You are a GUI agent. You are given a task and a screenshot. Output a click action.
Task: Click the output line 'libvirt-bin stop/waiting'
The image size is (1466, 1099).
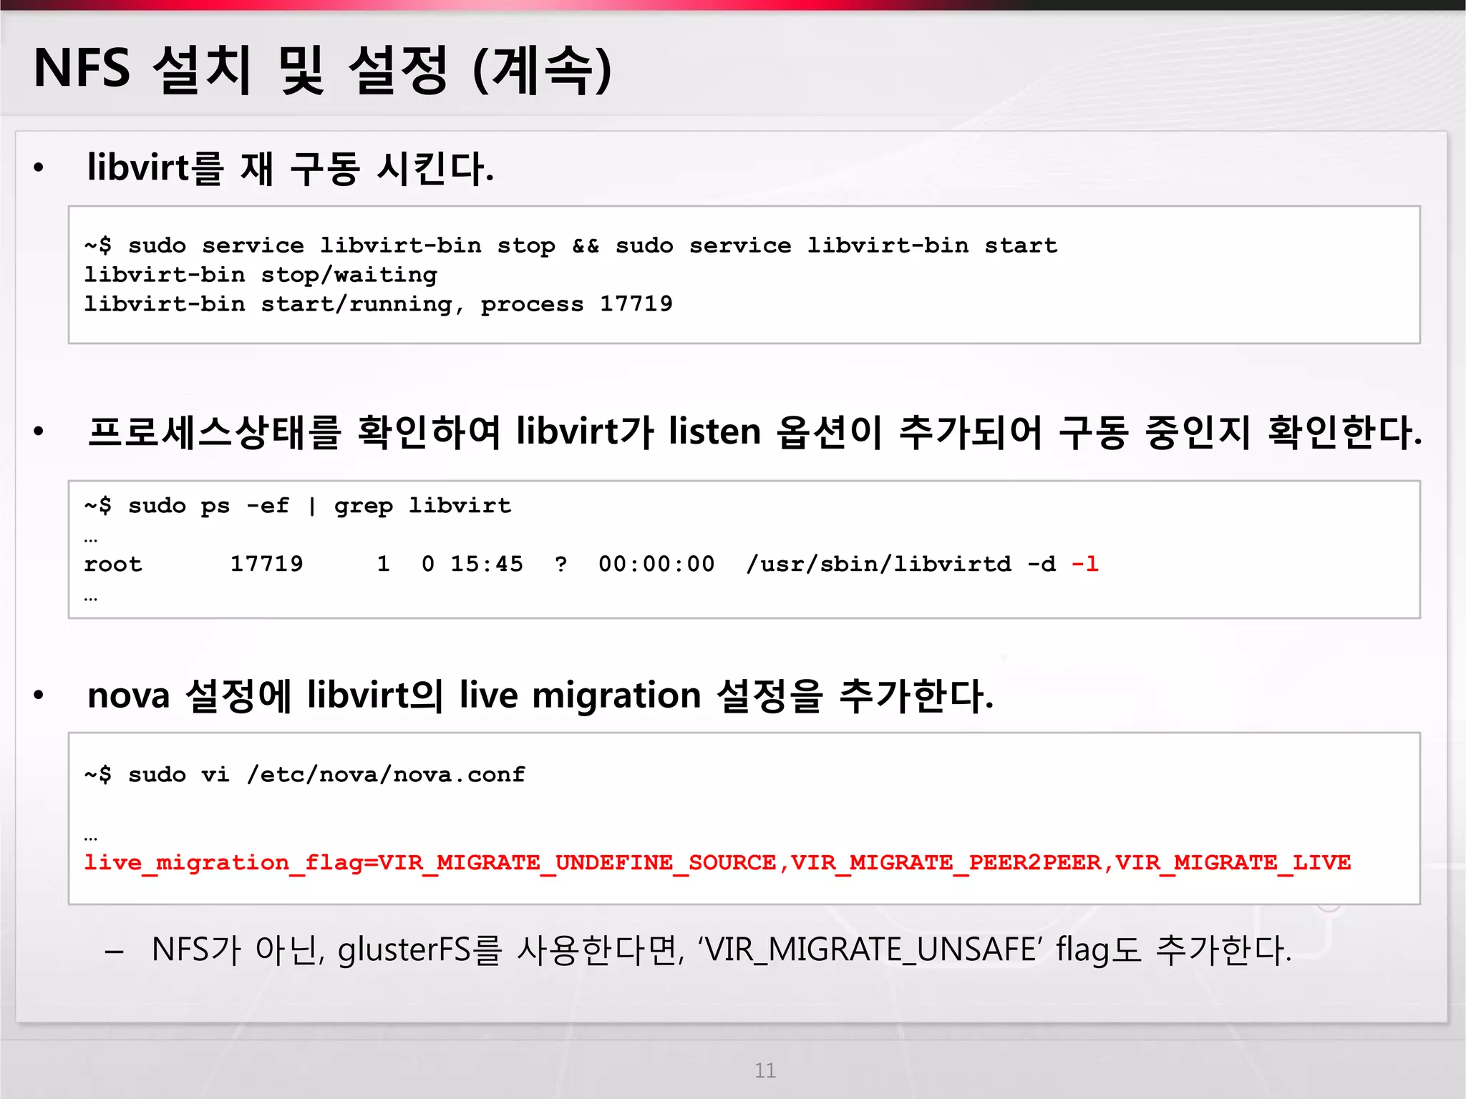[x=261, y=275]
